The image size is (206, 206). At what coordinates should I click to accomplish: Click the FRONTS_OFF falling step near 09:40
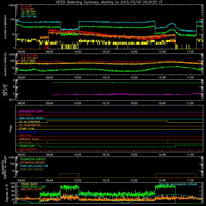tap(40, 146)
